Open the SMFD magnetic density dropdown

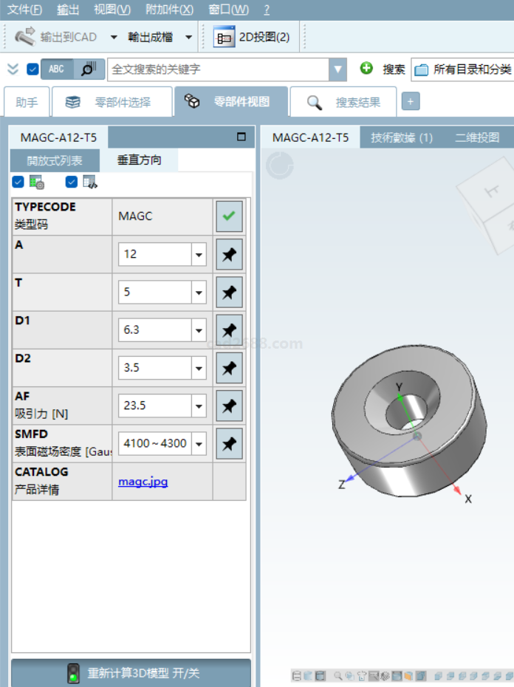pos(199,444)
